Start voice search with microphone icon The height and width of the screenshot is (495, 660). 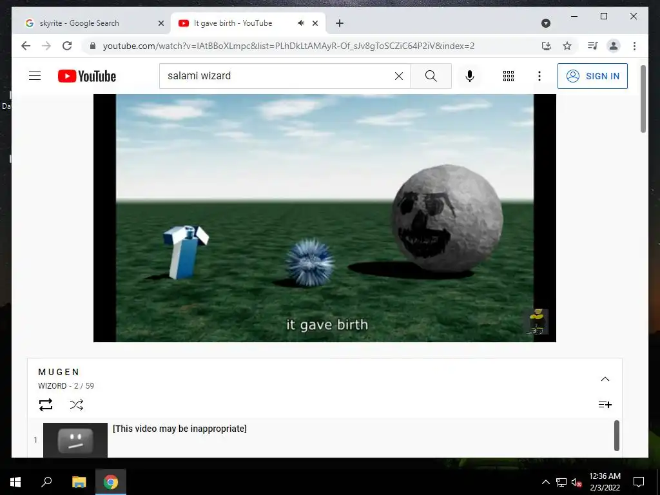(x=470, y=76)
